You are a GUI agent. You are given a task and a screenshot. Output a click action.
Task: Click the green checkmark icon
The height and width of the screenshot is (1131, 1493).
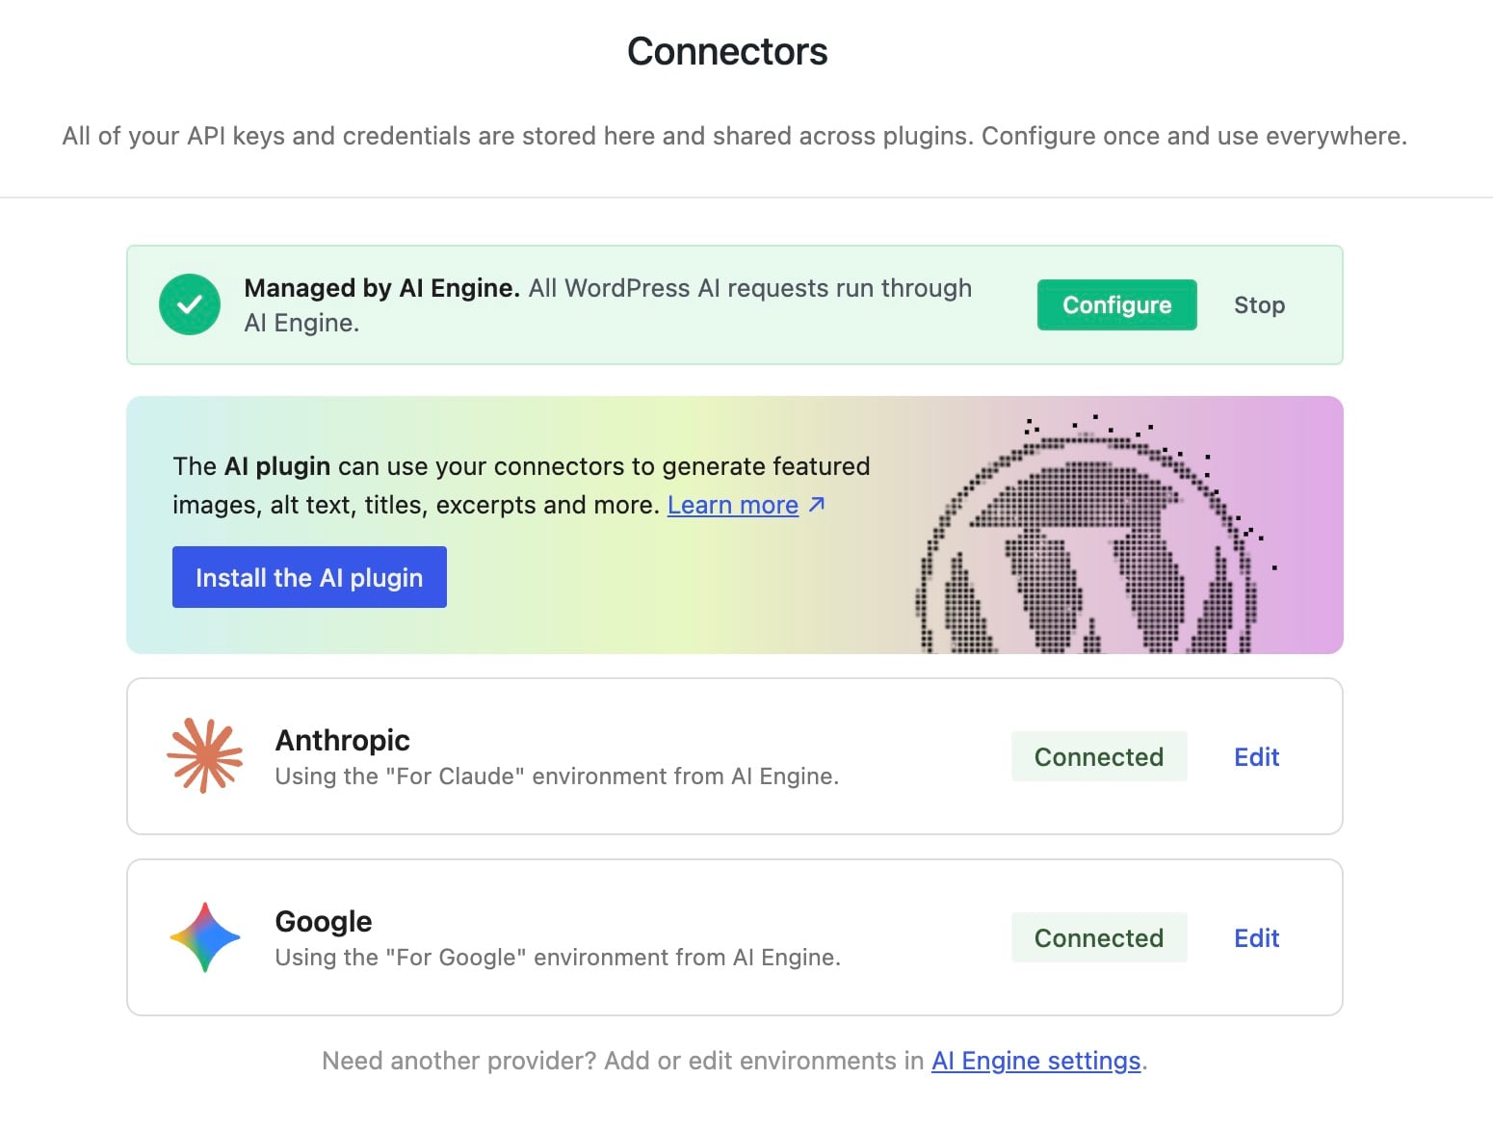[x=189, y=304]
